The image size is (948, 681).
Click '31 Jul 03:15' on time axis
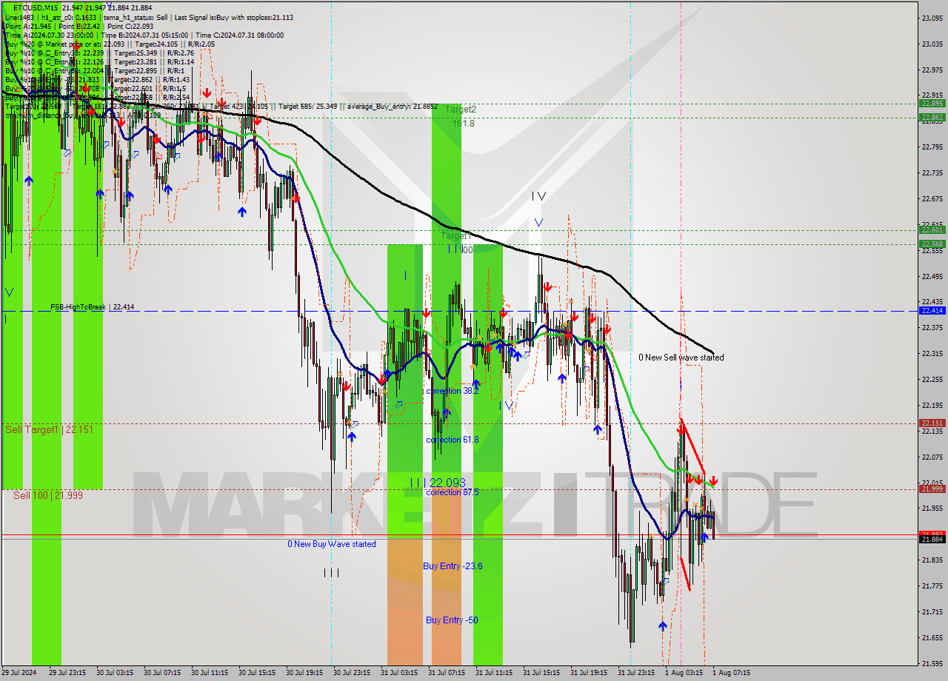[x=399, y=673]
